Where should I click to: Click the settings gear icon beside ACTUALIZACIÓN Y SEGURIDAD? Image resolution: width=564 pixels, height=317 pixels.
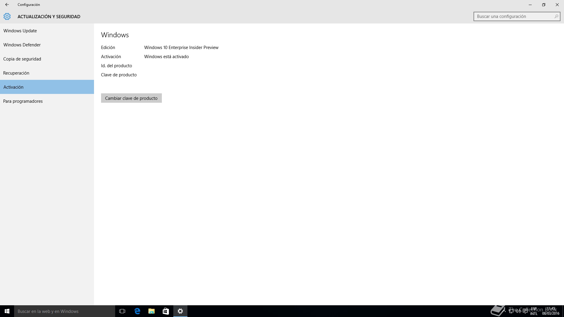point(7,16)
